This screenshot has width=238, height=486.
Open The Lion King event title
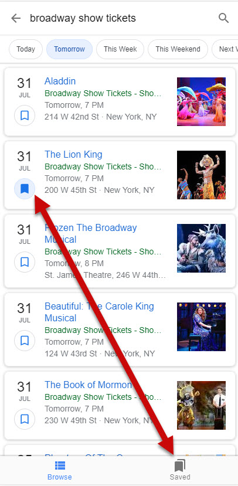coord(73,154)
